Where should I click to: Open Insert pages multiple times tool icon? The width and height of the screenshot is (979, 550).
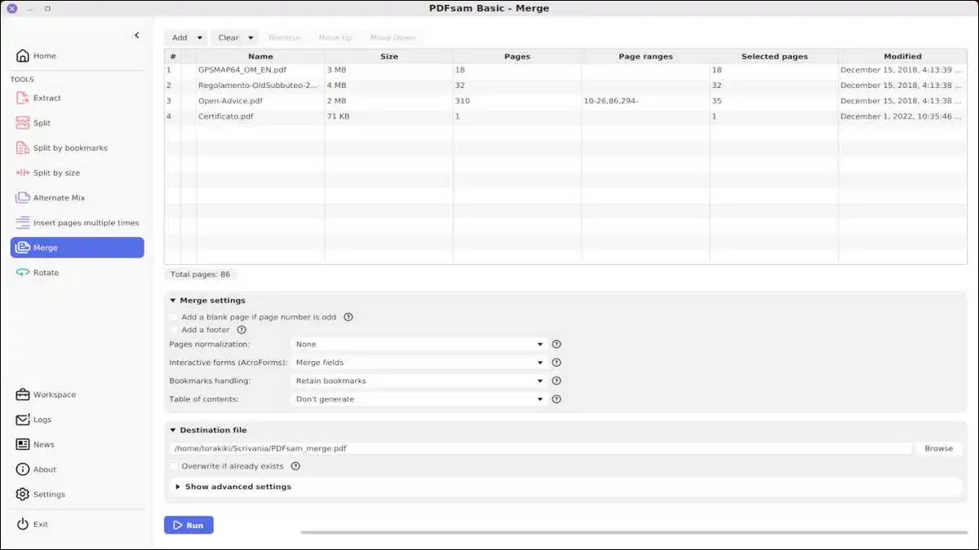[x=22, y=222]
